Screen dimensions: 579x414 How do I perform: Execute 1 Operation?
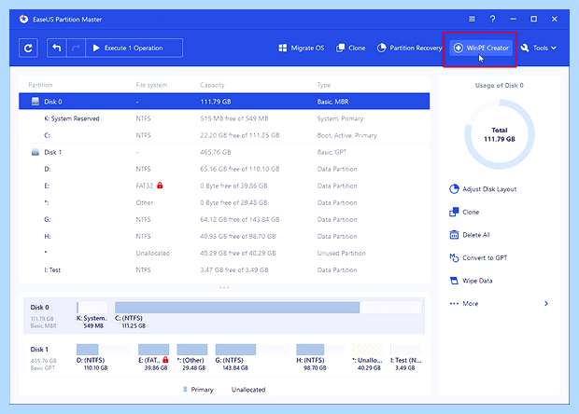point(134,48)
